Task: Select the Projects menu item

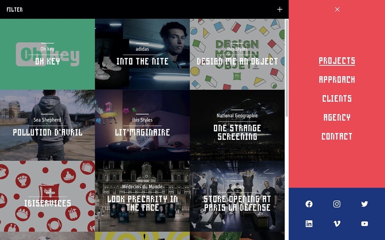Action: pos(337,61)
